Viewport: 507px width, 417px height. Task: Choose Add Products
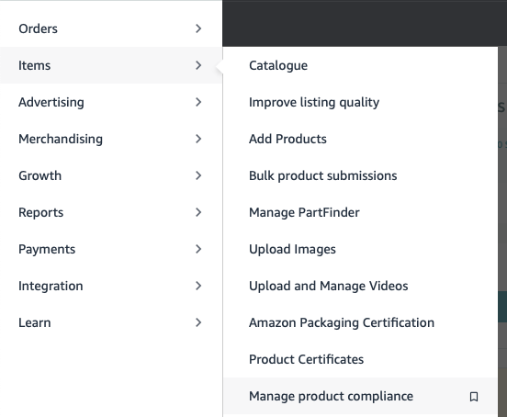(x=360, y=139)
